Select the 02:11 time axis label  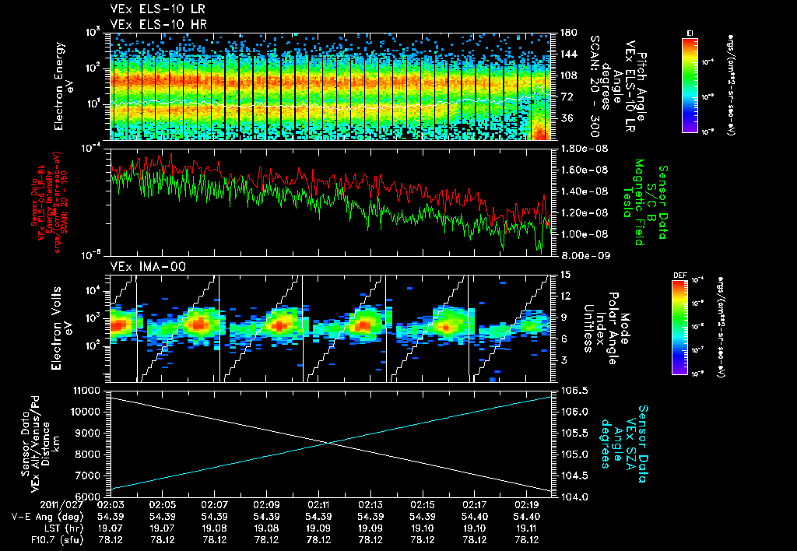coord(318,504)
